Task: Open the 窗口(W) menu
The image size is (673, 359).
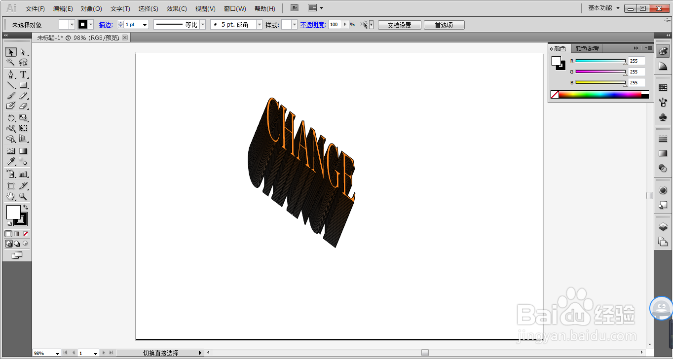Action: [235, 8]
